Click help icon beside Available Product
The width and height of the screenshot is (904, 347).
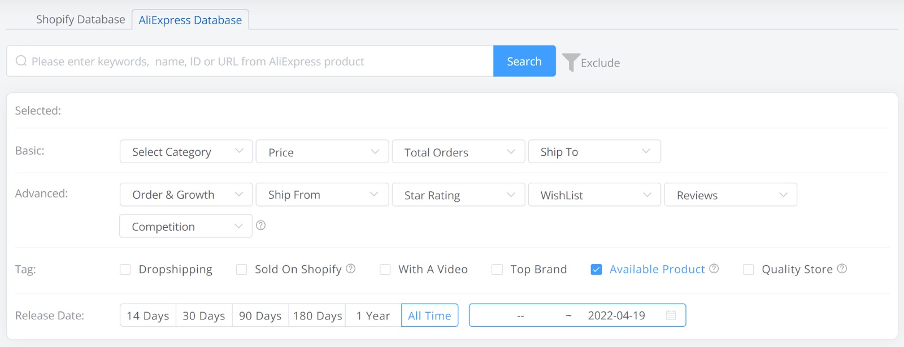tap(714, 269)
